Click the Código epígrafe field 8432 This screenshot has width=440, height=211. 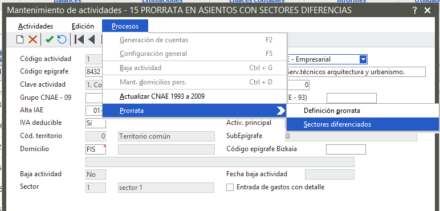pos(94,72)
